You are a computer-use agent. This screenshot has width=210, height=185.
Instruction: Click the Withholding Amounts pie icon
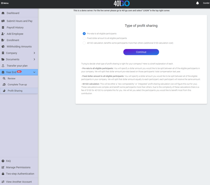click(x=3, y=47)
